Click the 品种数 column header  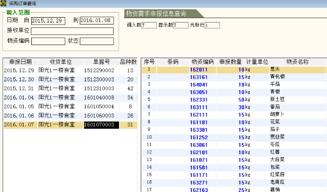point(128,62)
